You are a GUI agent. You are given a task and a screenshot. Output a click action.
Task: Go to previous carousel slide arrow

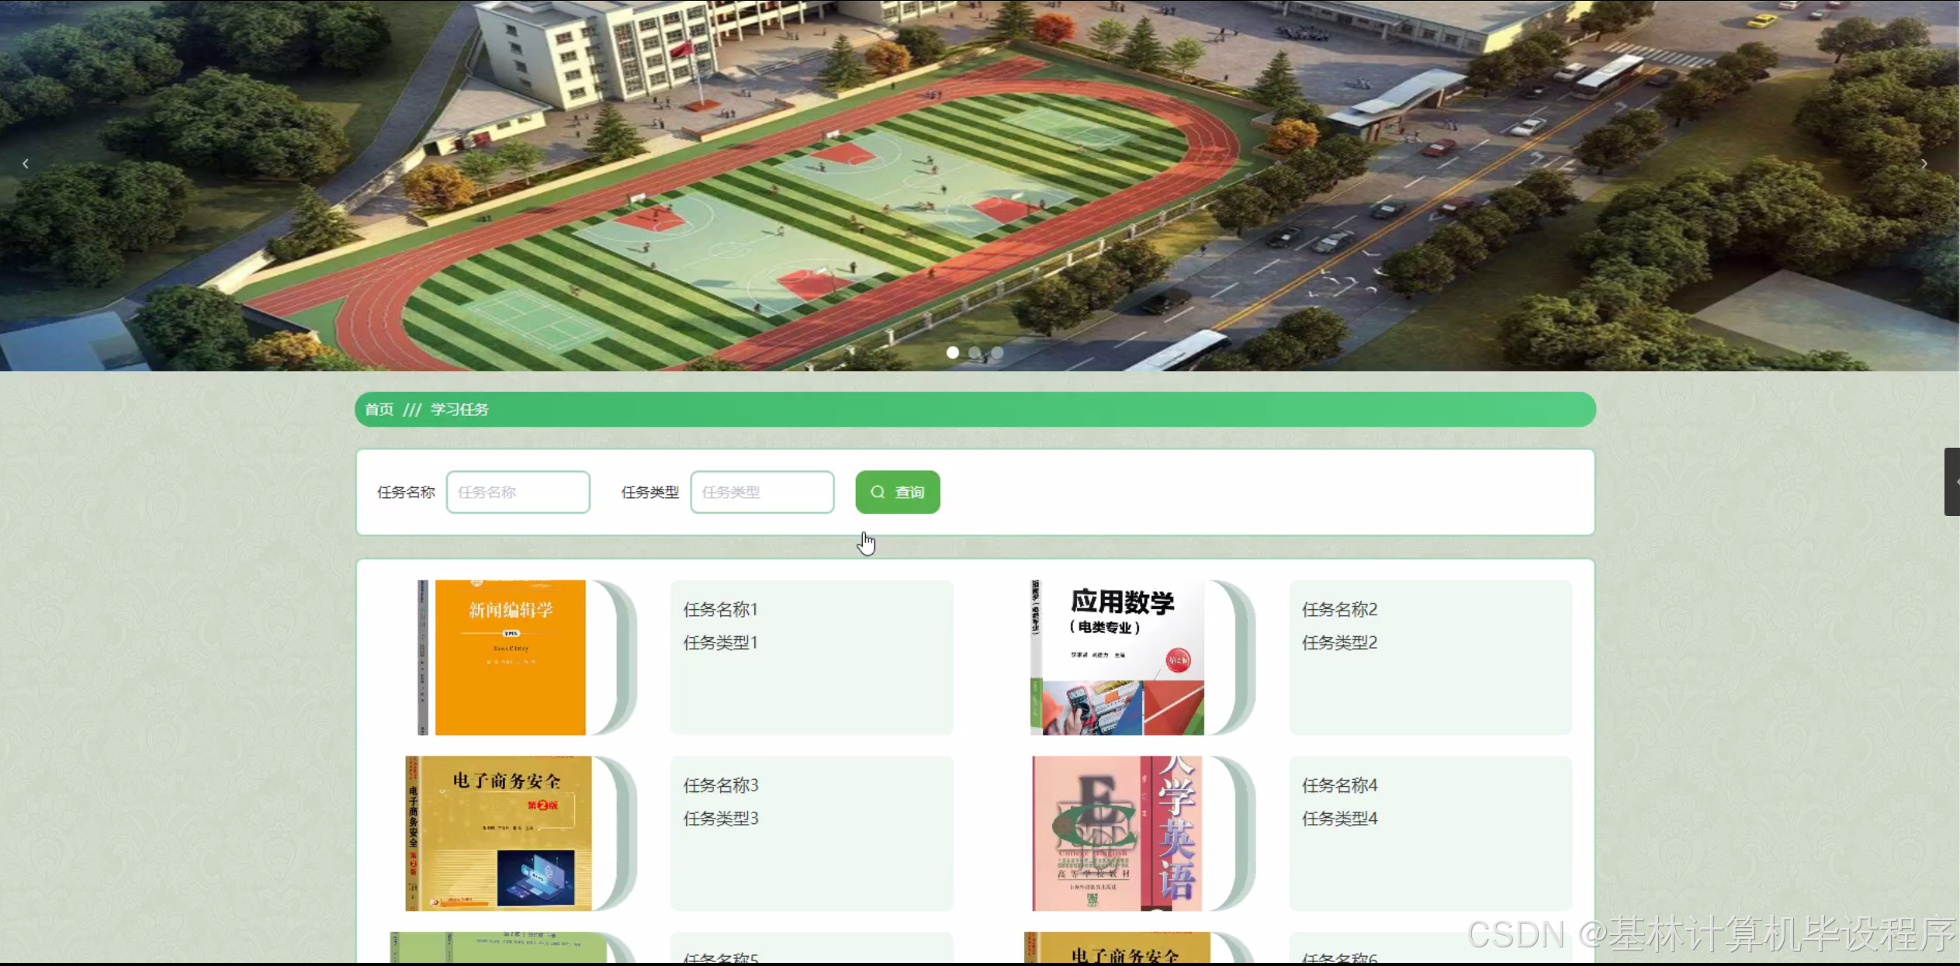click(26, 164)
